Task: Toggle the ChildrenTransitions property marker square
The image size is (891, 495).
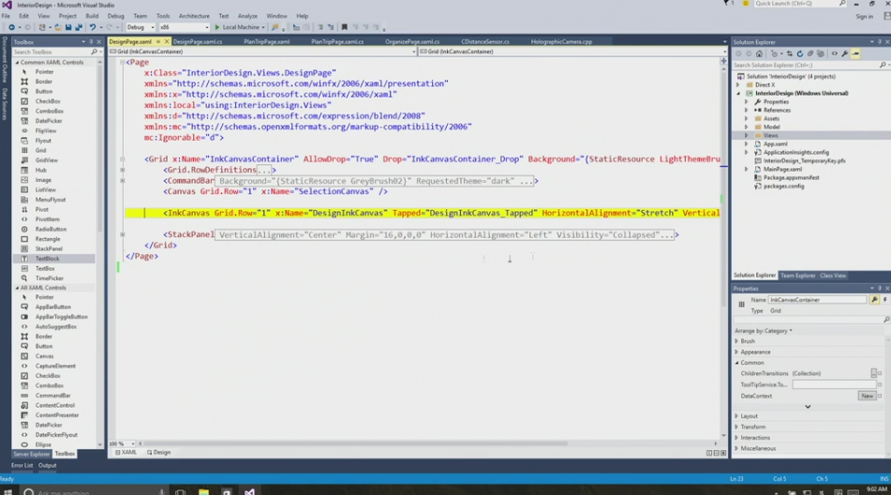Action: (881, 373)
